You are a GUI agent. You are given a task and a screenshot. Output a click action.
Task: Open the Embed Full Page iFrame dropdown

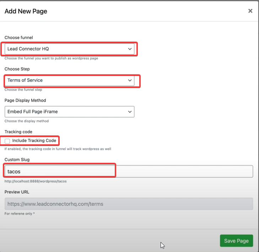[x=70, y=112]
